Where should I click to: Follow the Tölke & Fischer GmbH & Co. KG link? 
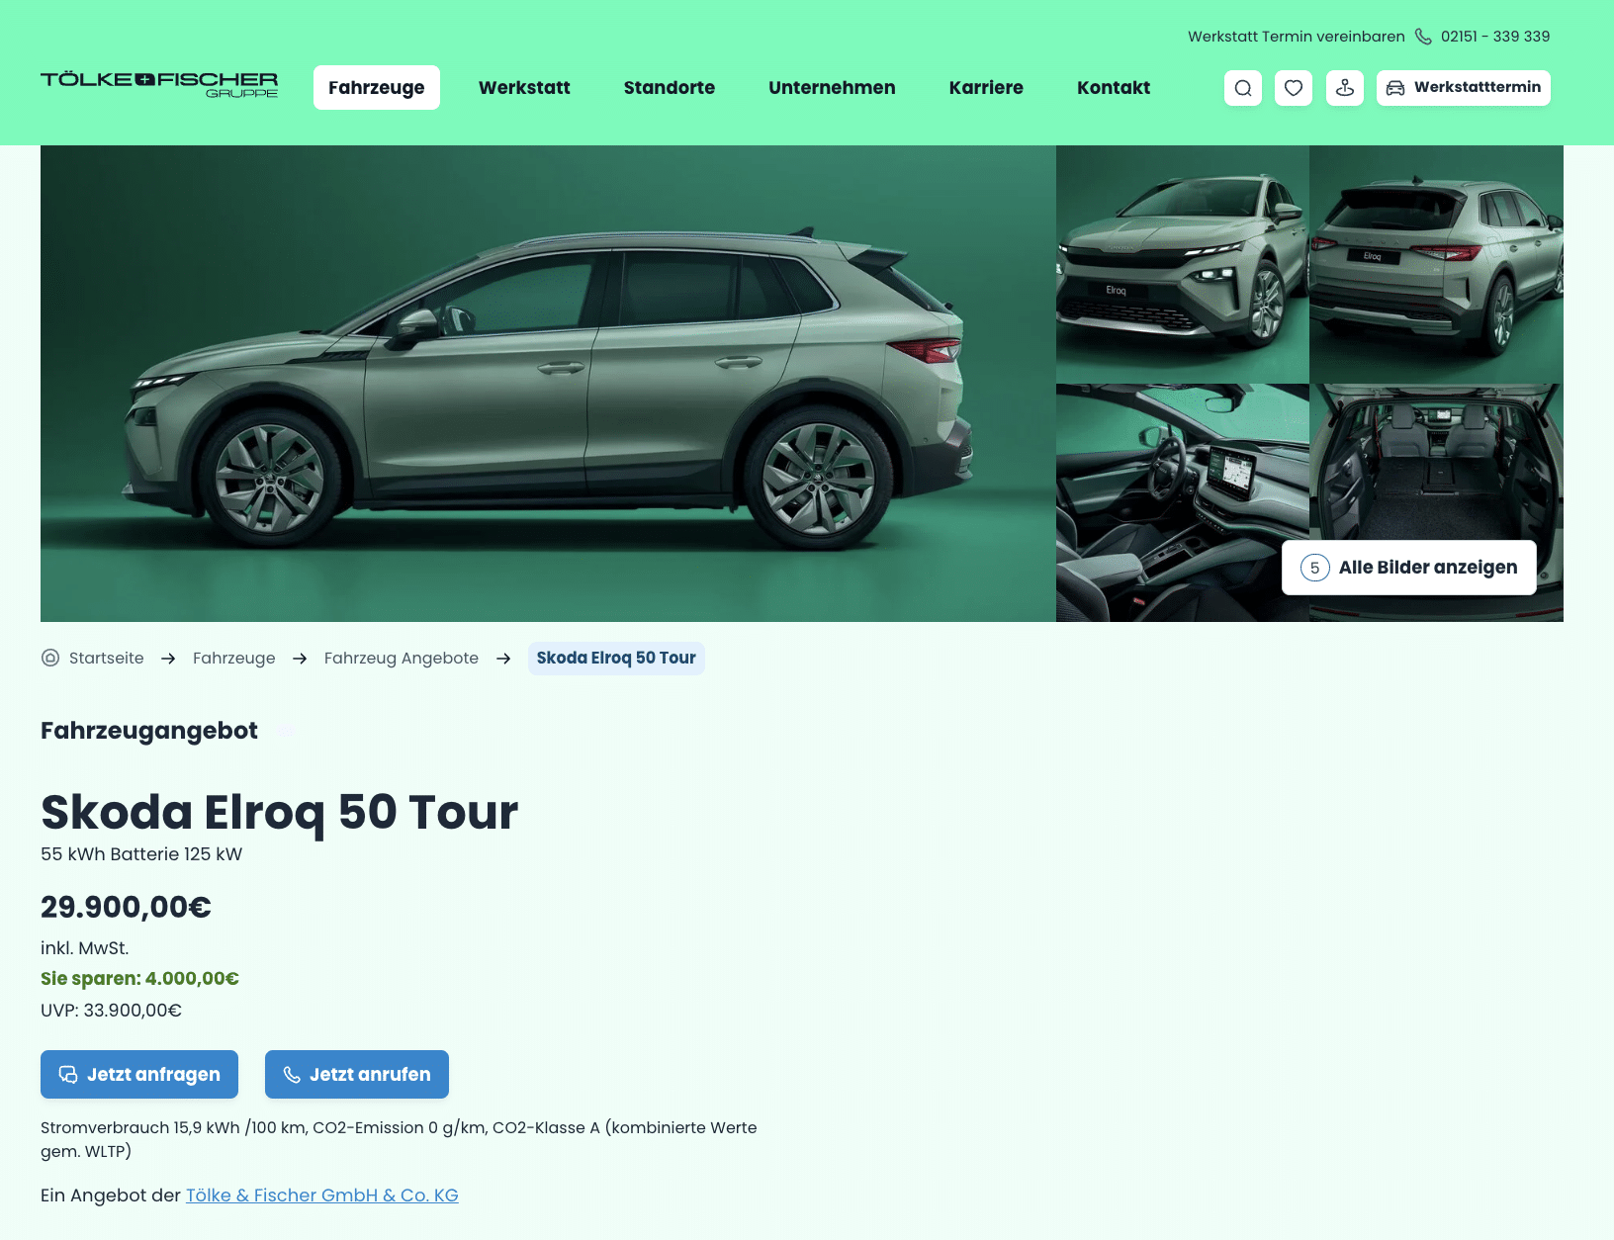point(322,1196)
